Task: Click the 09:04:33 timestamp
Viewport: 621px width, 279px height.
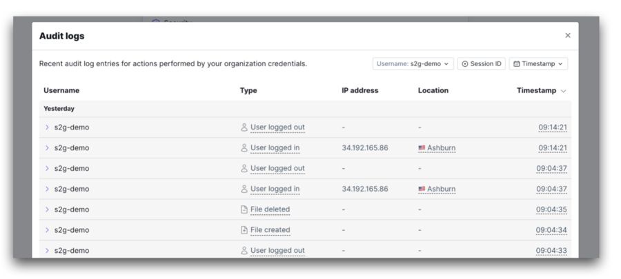Action: (551, 251)
